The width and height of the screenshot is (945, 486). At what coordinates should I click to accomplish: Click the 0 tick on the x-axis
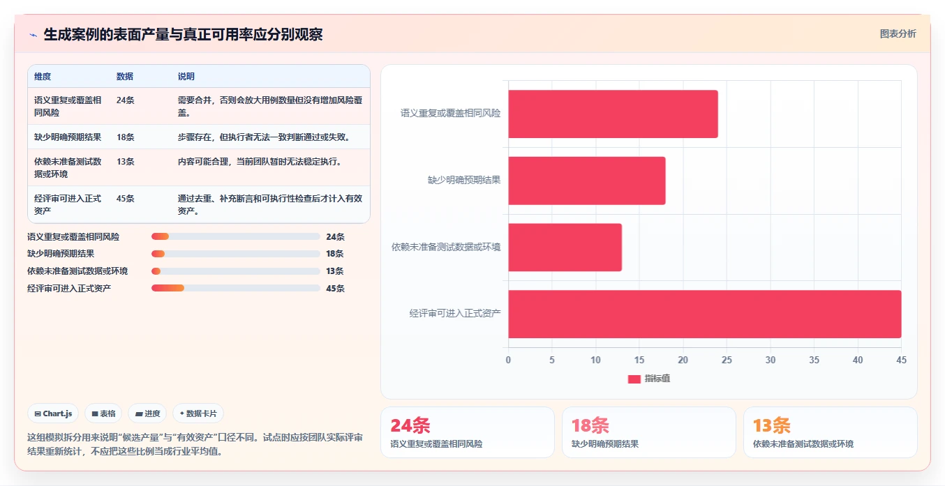point(508,360)
